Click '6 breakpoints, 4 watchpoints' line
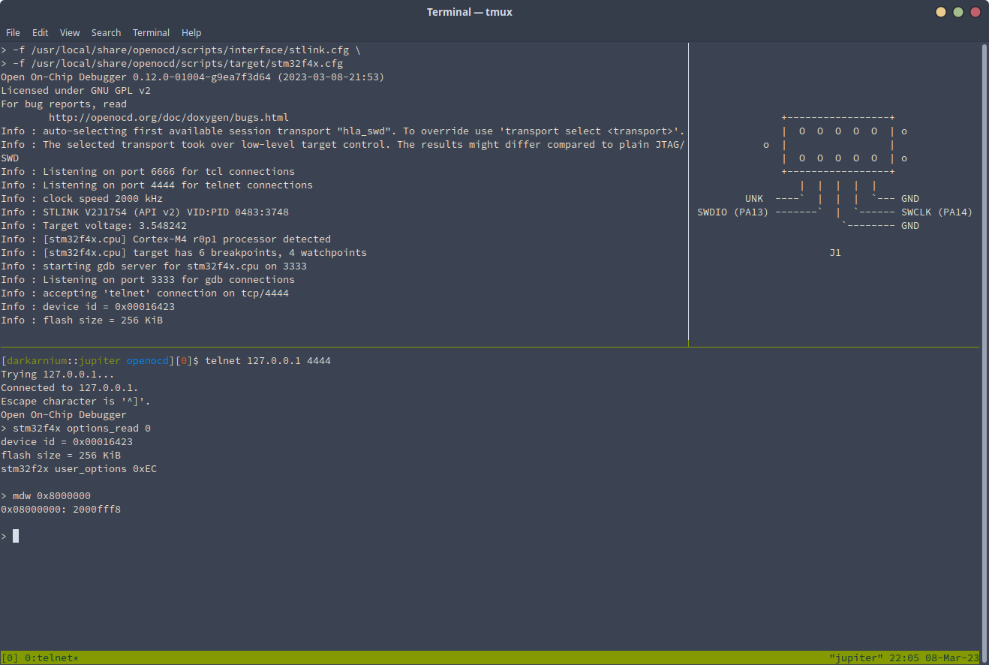Image resolution: width=989 pixels, height=665 pixels. (184, 253)
